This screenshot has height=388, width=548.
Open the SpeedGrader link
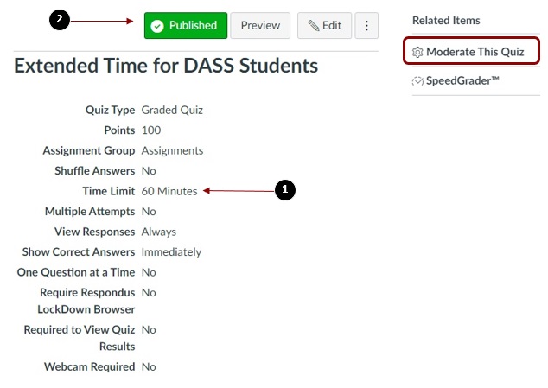[463, 81]
